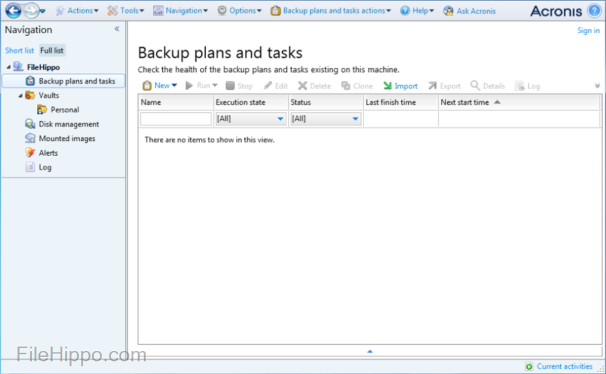Viewport: 606px width, 374px height.
Task: Collapse the FileHippo tree node
Action: coord(8,67)
